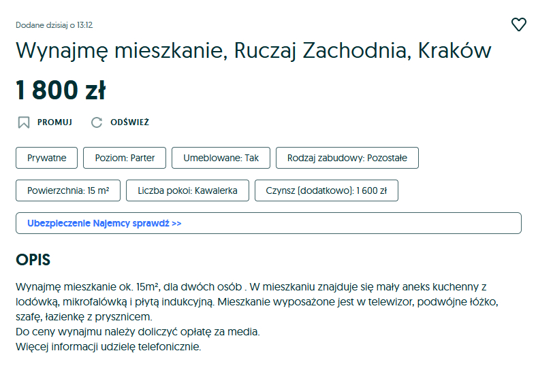Click Rodzaj zabudowy: Pozostałe tag
538x368 pixels.
(x=347, y=158)
